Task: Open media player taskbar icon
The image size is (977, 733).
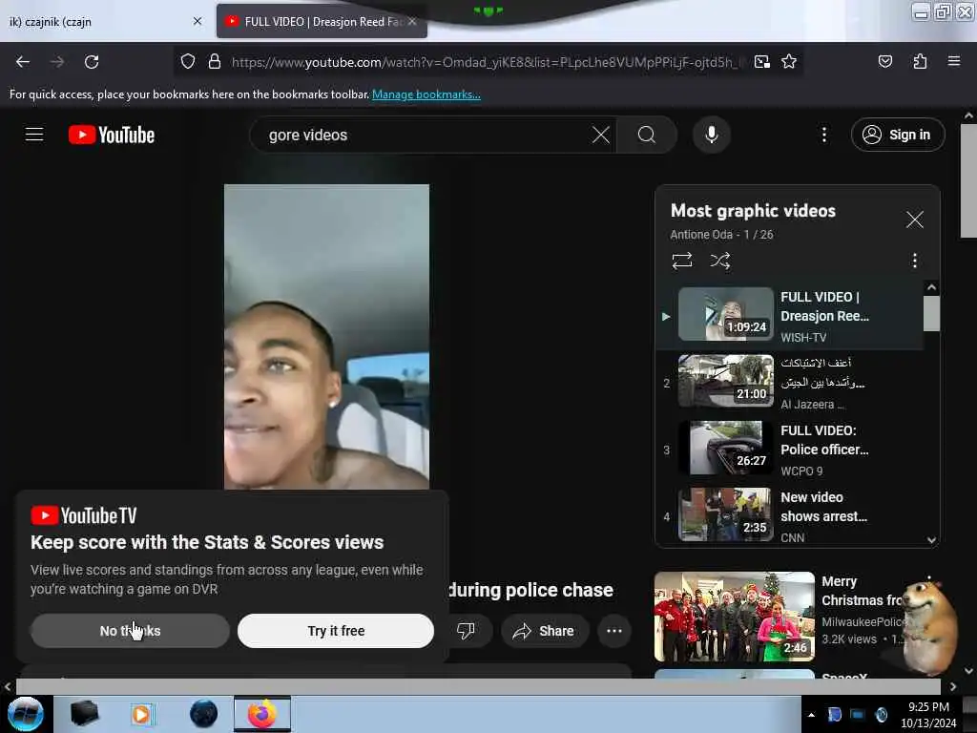Action: [141, 714]
